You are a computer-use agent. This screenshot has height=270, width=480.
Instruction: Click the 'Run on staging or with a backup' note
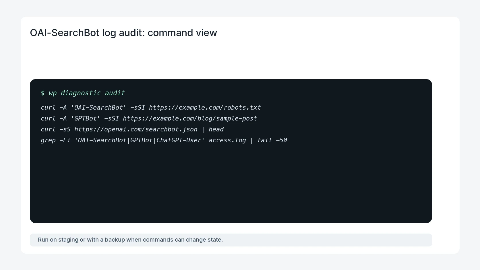pos(231,240)
